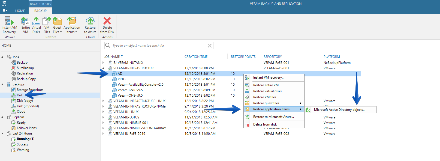The height and width of the screenshot is (161, 440).
Task: Click the magnifier search icon
Action: [108, 45]
